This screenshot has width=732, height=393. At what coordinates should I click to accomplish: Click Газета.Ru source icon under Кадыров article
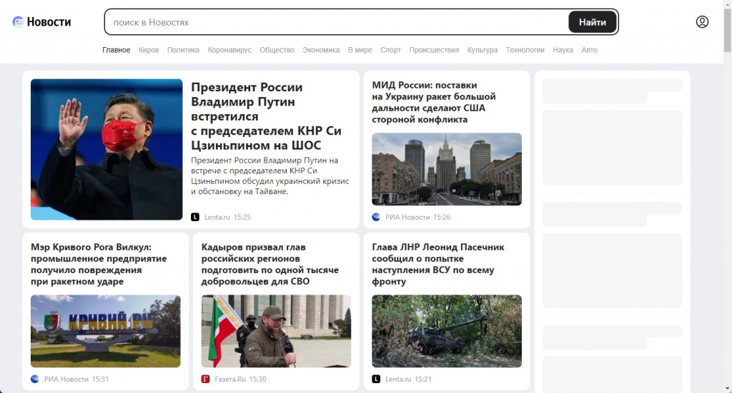[x=205, y=379]
